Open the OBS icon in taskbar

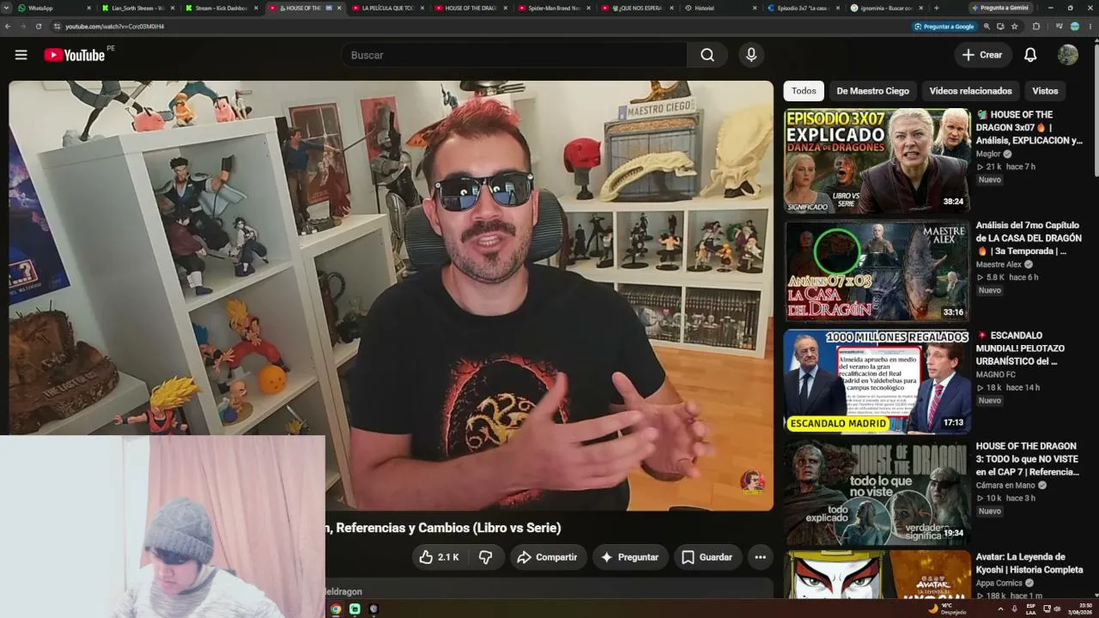point(373,609)
